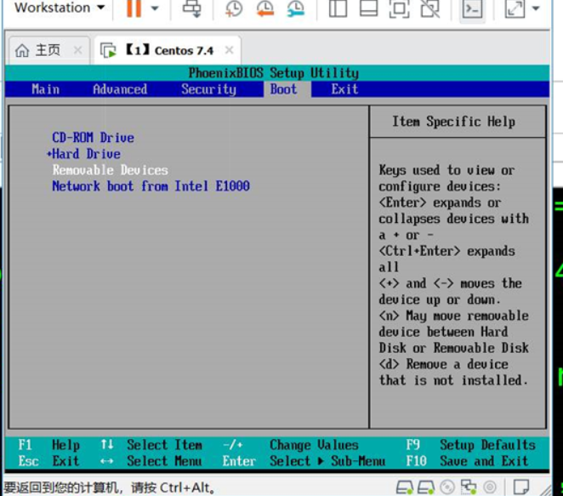Select Removable Devices boot entry

click(111, 170)
